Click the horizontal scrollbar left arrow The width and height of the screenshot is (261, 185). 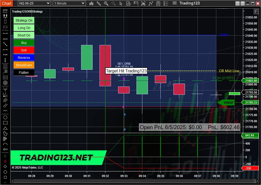pos(12,181)
